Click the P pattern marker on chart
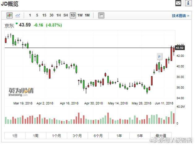 coord(159,57)
